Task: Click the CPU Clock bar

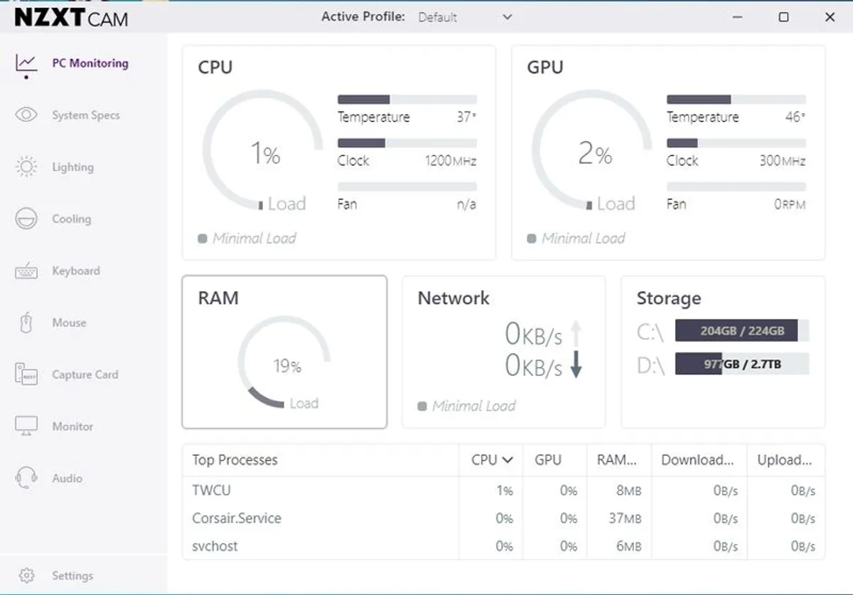Action: pyautogui.click(x=407, y=143)
